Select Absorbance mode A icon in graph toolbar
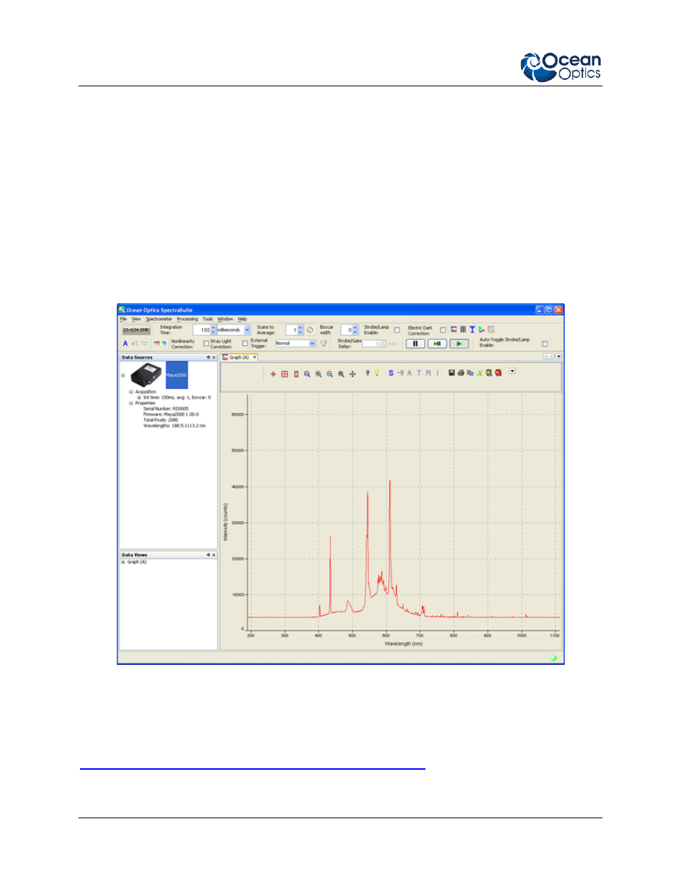The height and width of the screenshot is (881, 681). (x=410, y=372)
